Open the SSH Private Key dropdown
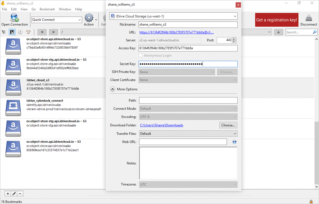 coord(177,72)
